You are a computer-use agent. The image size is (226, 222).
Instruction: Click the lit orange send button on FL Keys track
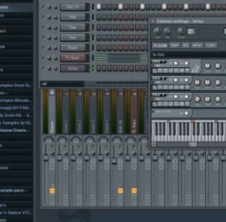[134, 191]
